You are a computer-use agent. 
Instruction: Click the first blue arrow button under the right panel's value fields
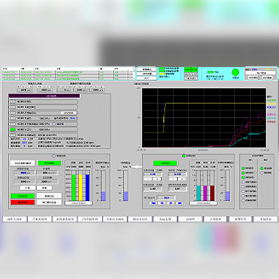point(153,203)
